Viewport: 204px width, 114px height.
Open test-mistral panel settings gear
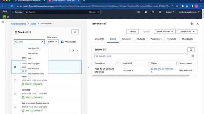[192, 24]
